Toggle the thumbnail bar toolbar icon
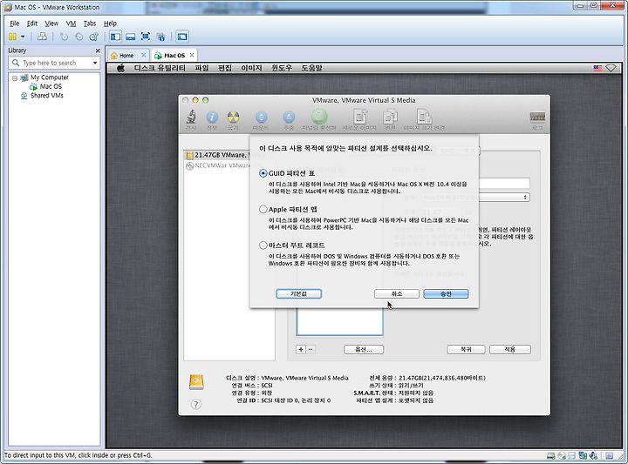The height and width of the screenshot is (464, 628). (x=130, y=37)
